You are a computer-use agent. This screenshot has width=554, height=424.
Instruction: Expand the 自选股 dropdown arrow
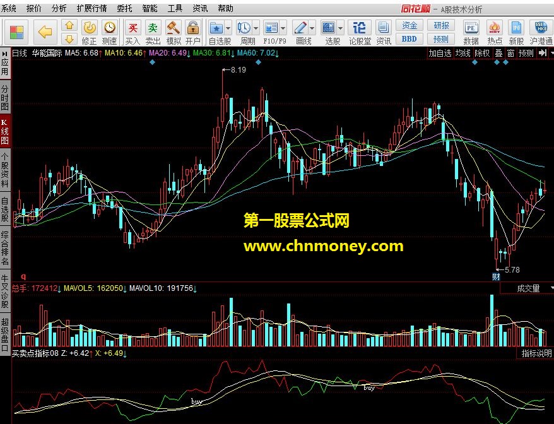point(228,28)
